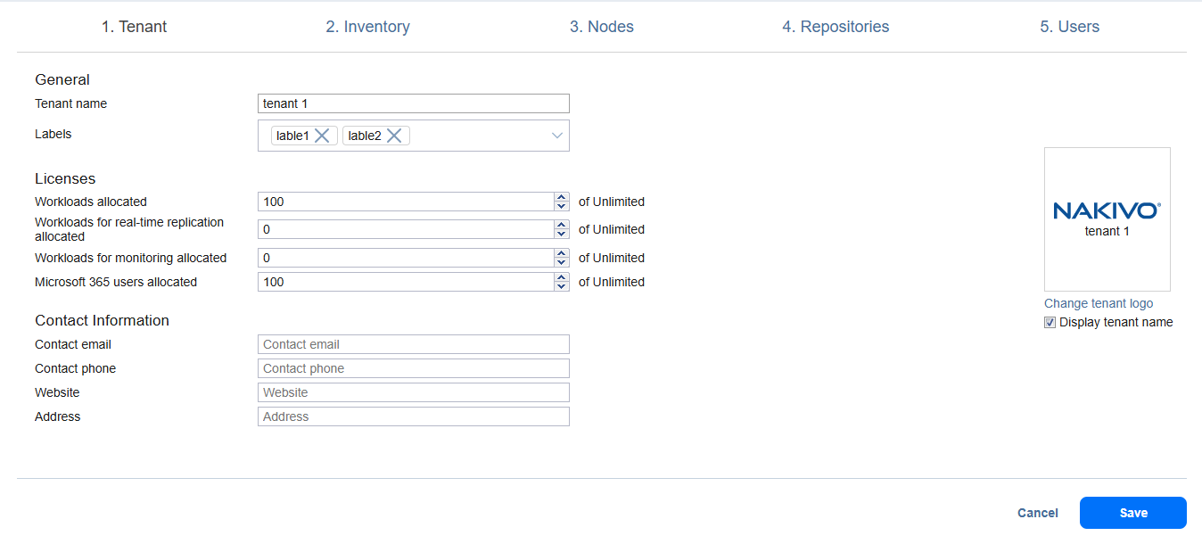This screenshot has width=1202, height=544.
Task: Open the Users step tab
Action: [x=1069, y=27]
